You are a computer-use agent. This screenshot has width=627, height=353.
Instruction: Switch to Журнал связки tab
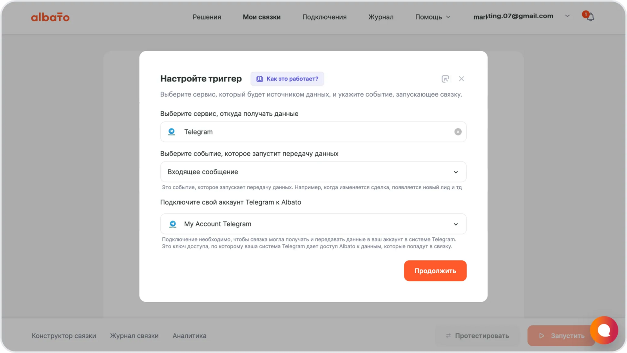[134, 336]
